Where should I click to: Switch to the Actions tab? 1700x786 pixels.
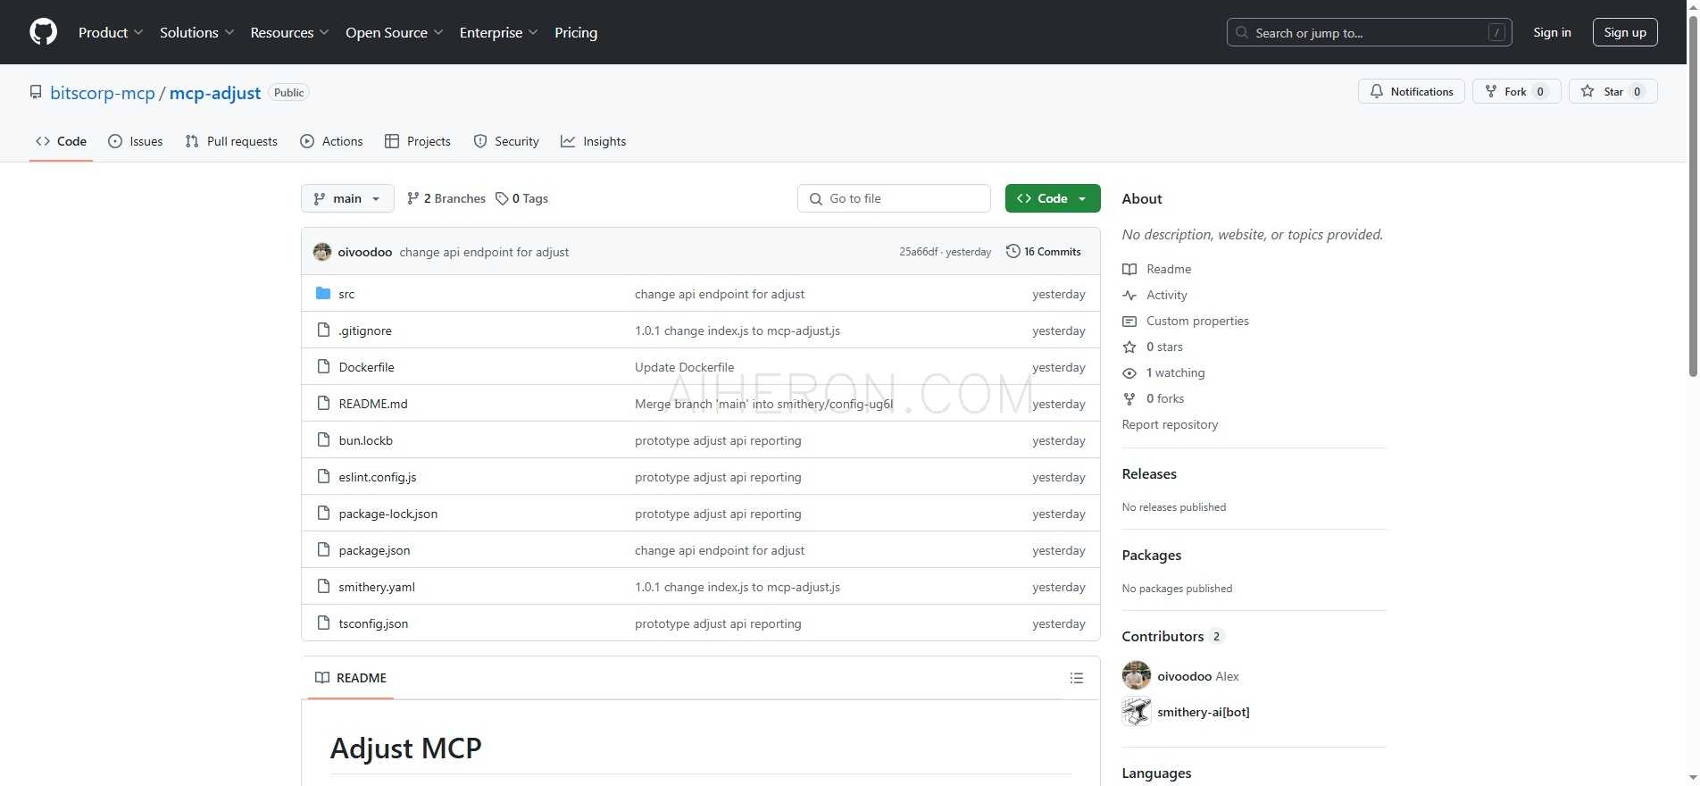point(331,141)
